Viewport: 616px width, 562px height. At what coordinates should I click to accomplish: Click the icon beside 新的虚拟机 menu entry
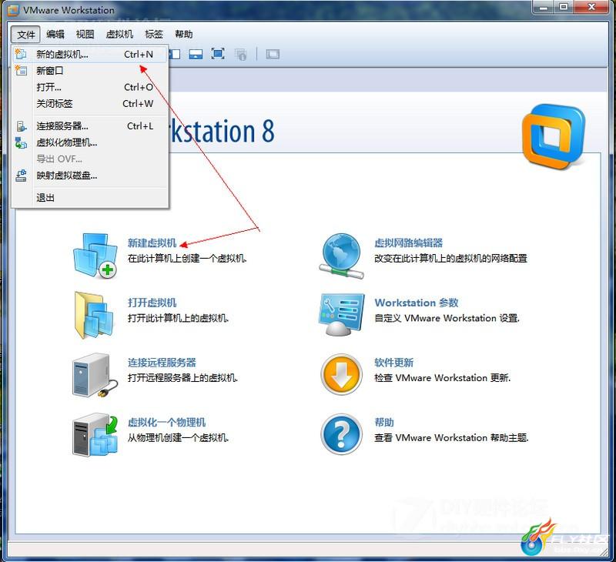click(x=21, y=54)
